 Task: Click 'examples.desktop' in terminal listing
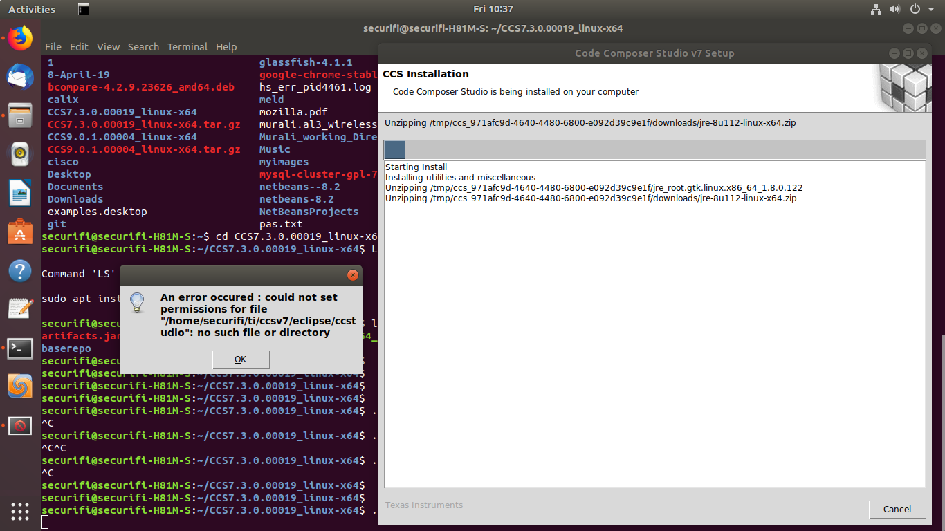(98, 212)
